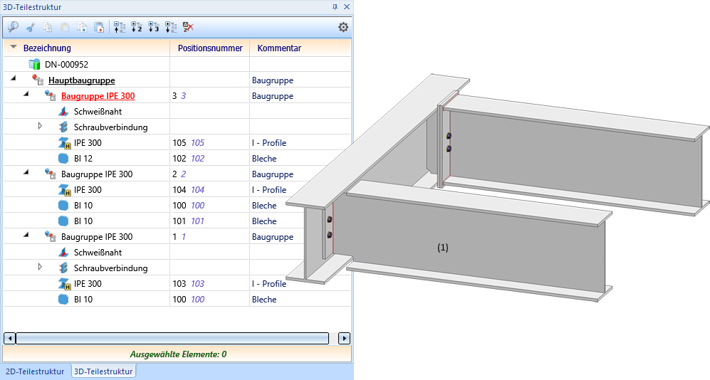Open the gear settings of part structure

[x=343, y=27]
